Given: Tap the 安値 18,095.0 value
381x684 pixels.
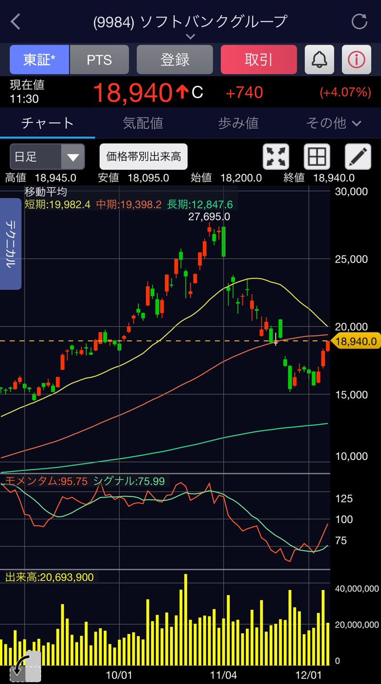Looking at the screenshot, I should [133, 178].
